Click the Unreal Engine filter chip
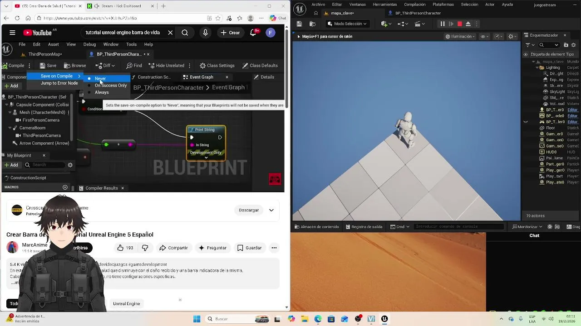This screenshot has height=326, width=581. [x=127, y=304]
